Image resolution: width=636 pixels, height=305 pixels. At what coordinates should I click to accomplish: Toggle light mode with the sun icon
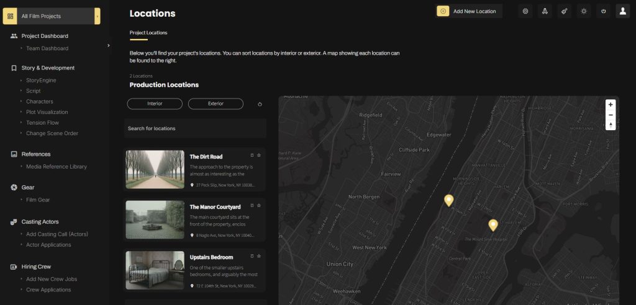(x=584, y=11)
